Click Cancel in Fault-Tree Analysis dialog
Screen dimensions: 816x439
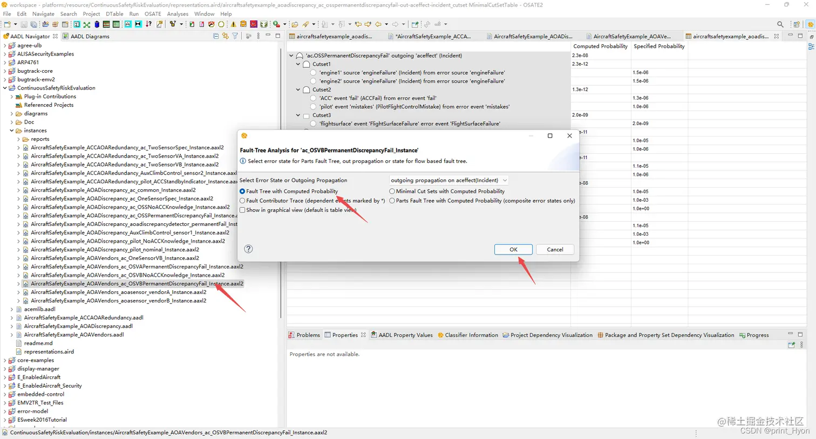point(555,249)
